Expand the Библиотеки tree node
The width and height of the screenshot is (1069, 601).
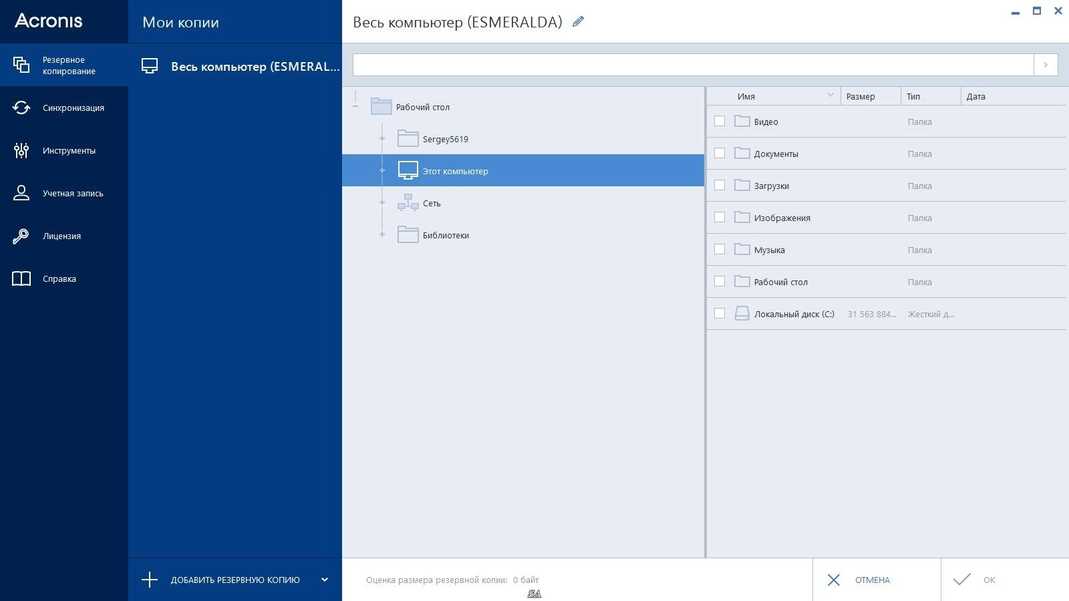(382, 234)
